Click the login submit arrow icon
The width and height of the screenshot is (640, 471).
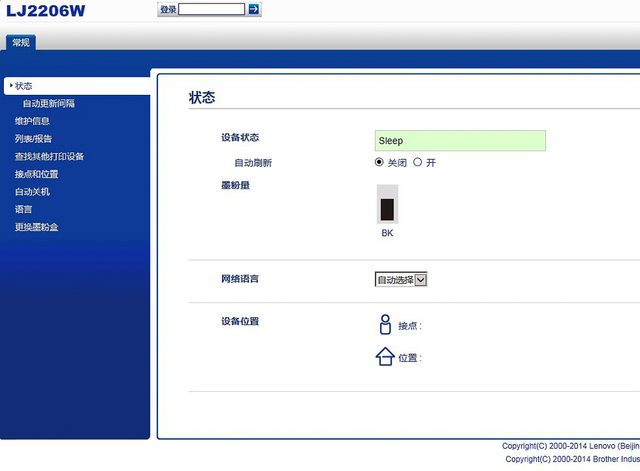pyautogui.click(x=254, y=9)
